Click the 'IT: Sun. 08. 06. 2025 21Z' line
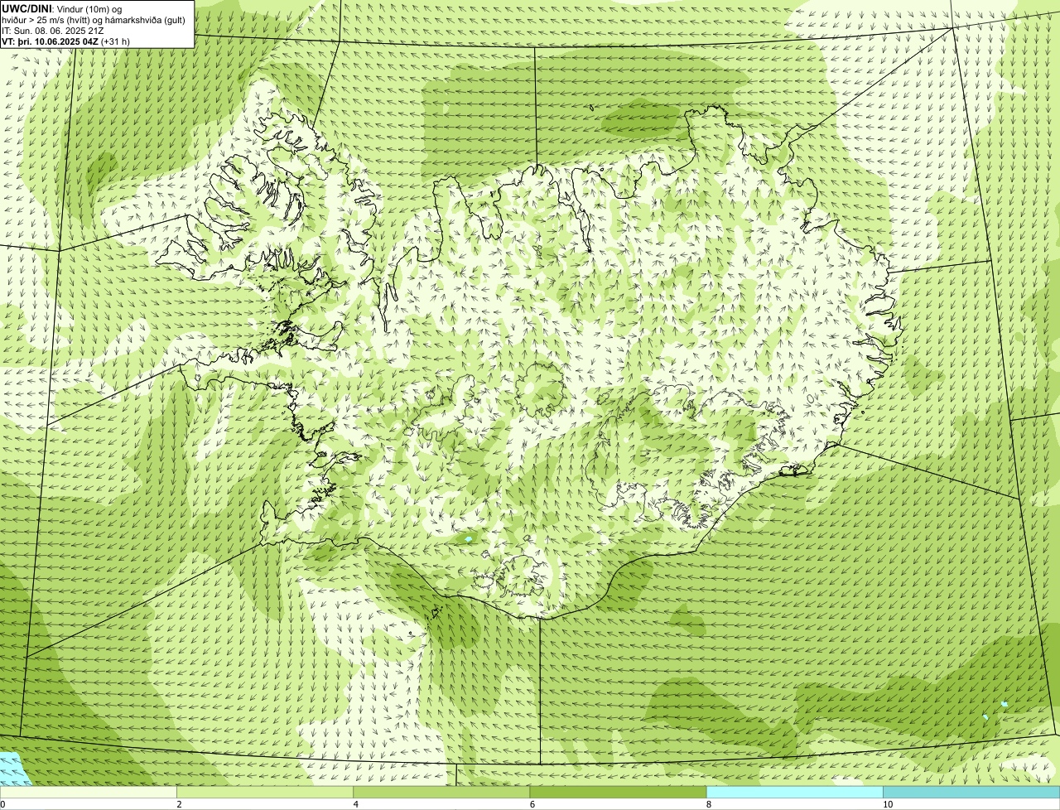The height and width of the screenshot is (810, 1060). (53, 31)
